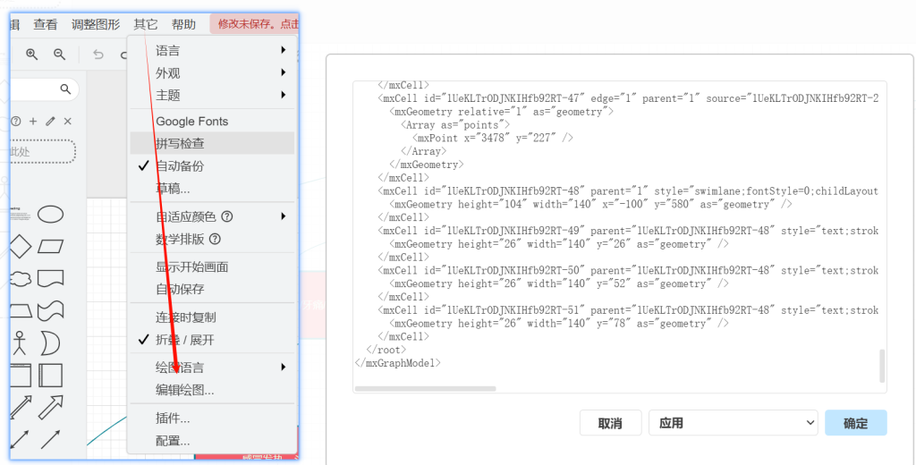The image size is (916, 465).
Task: Click the pencil edit icon in sidebar
Action: click(50, 121)
